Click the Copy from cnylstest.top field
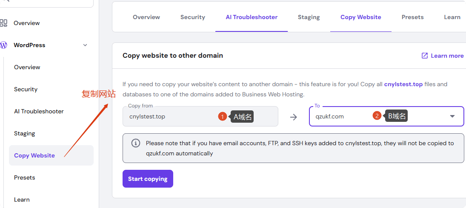The image size is (466, 208). click(x=170, y=116)
